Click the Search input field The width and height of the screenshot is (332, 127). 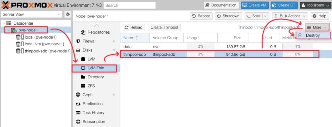coord(130,5)
